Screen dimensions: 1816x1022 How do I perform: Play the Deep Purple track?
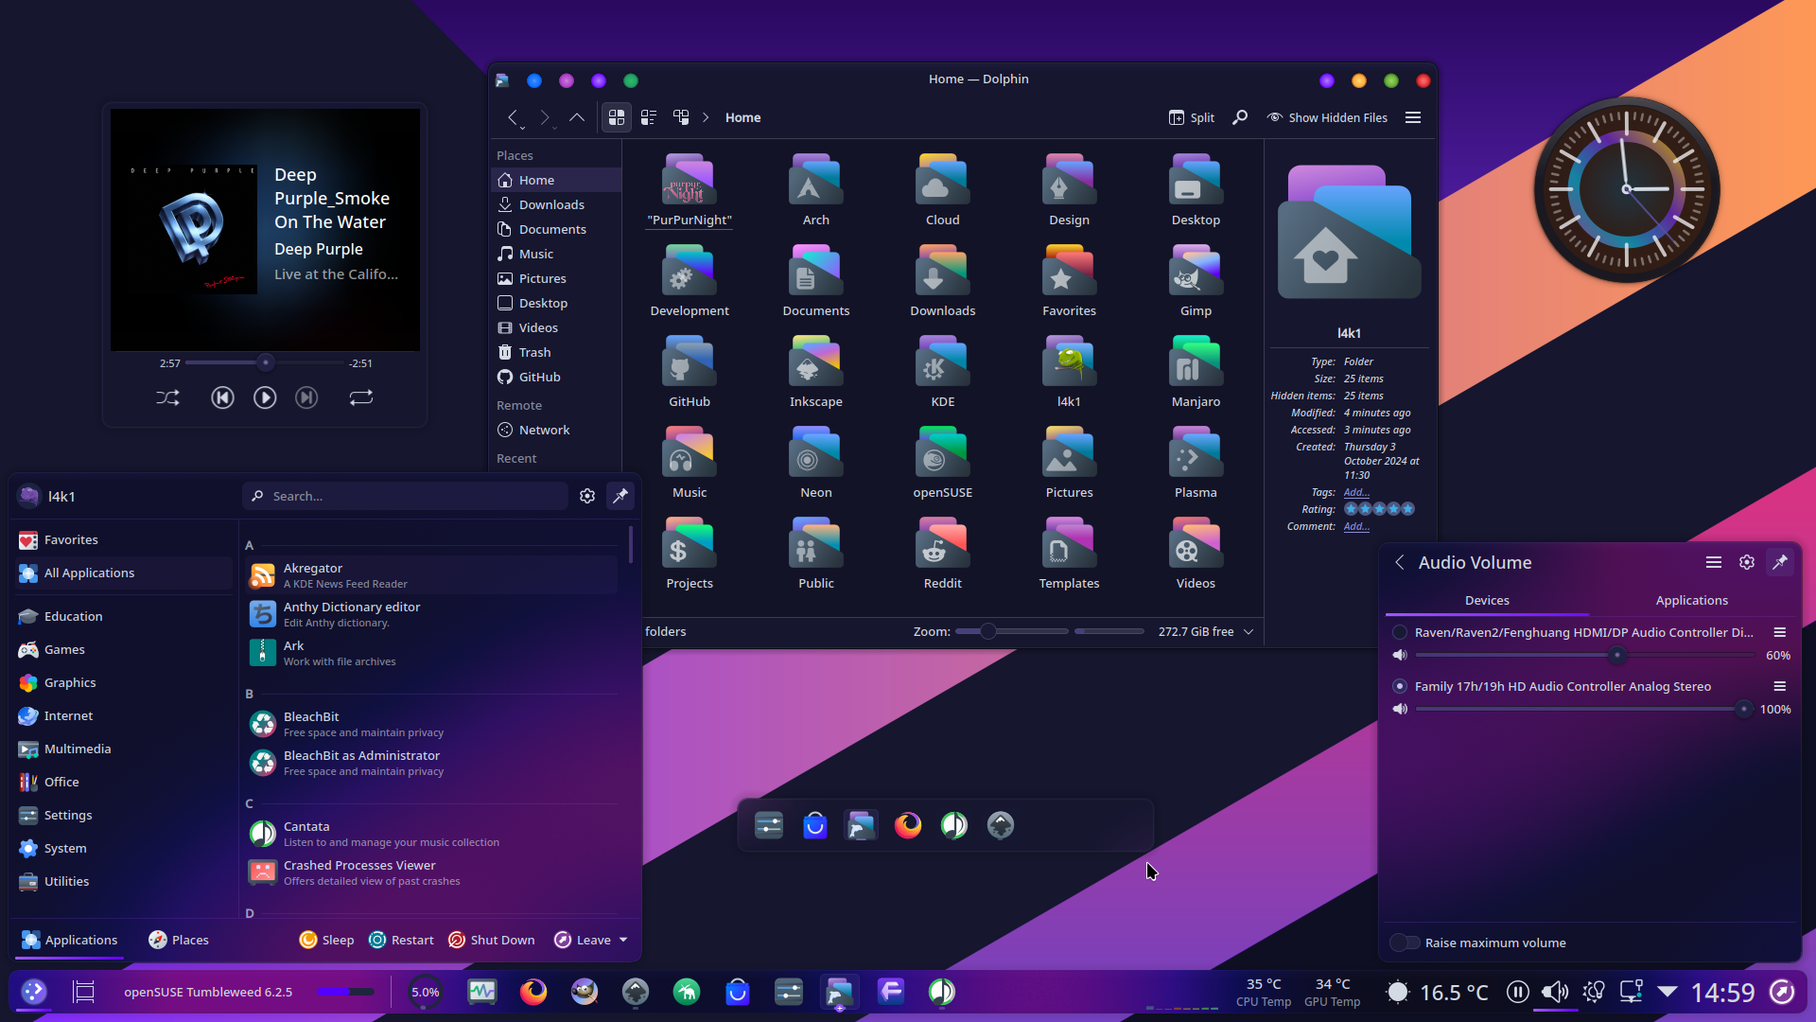point(265,398)
